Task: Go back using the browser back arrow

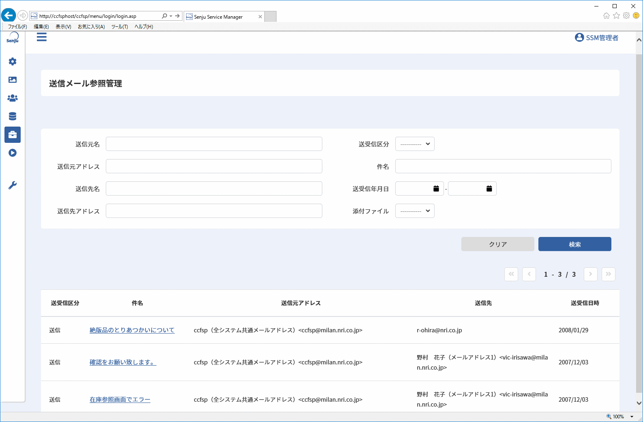Action: [x=9, y=16]
